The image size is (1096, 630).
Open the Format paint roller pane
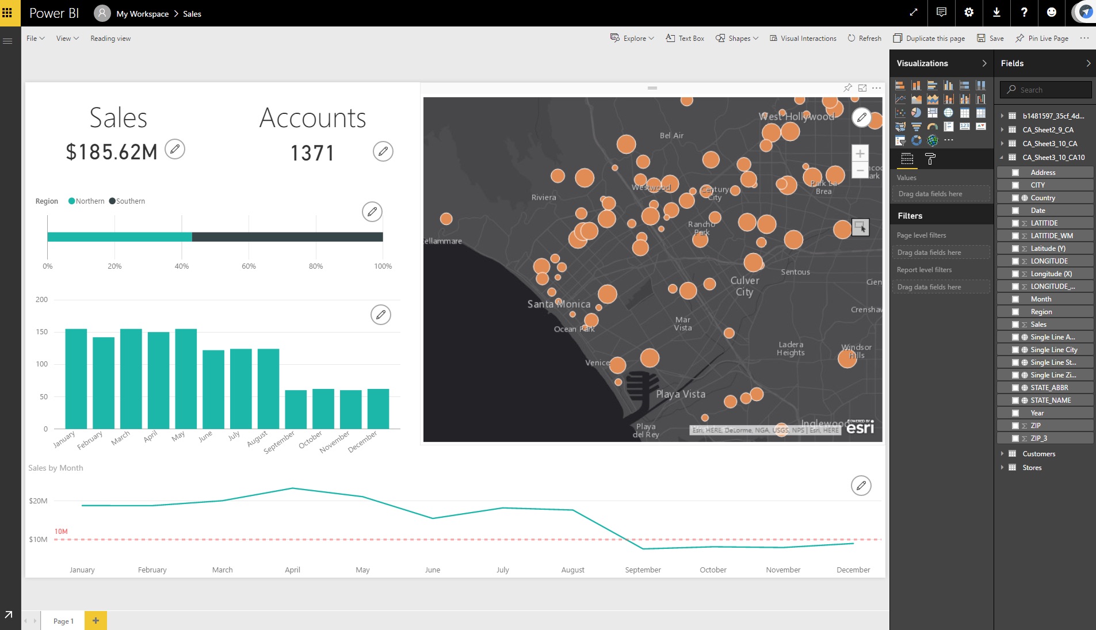pyautogui.click(x=930, y=159)
